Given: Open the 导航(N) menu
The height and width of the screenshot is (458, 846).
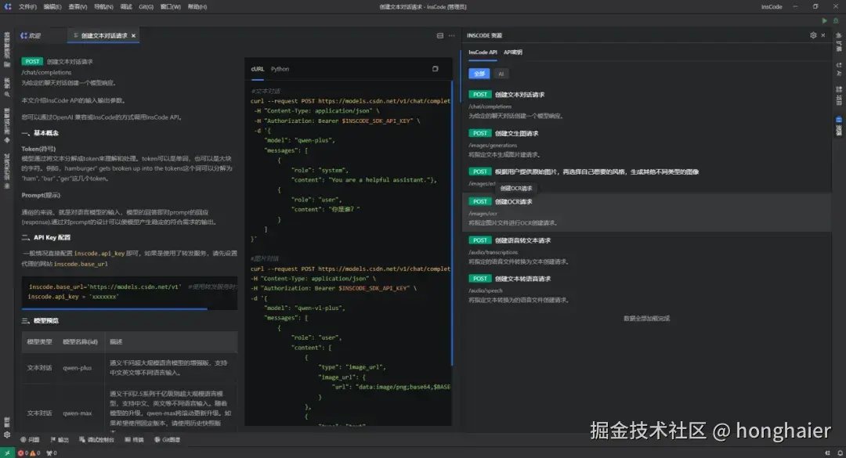Looking at the screenshot, I should [x=103, y=7].
